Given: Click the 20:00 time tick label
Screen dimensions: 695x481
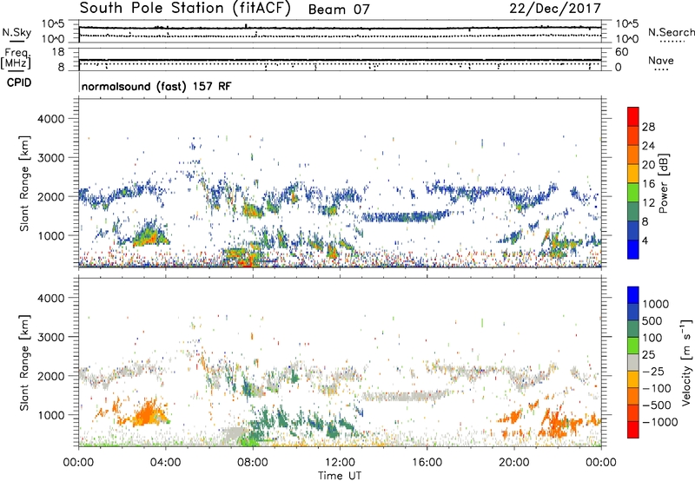Looking at the screenshot, I should (x=513, y=463).
